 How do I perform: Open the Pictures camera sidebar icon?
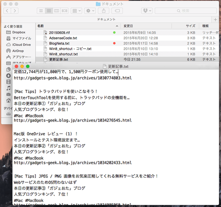[8, 94]
